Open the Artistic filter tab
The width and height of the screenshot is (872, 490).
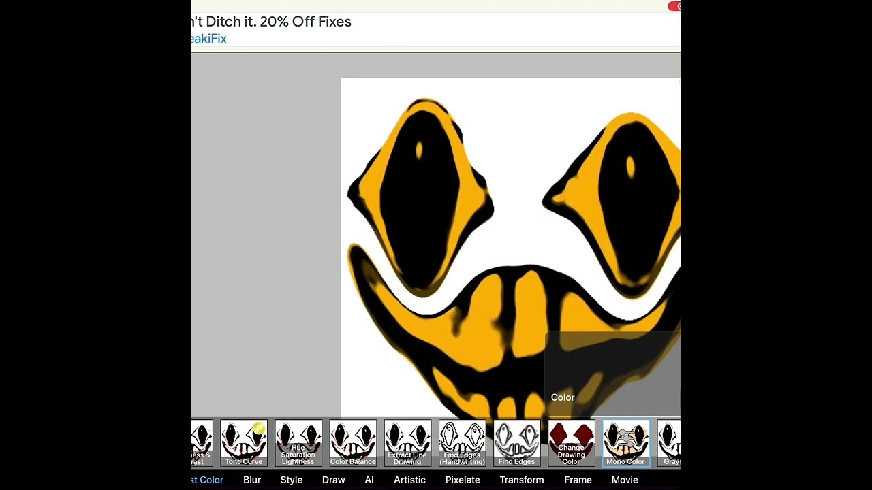(x=409, y=480)
